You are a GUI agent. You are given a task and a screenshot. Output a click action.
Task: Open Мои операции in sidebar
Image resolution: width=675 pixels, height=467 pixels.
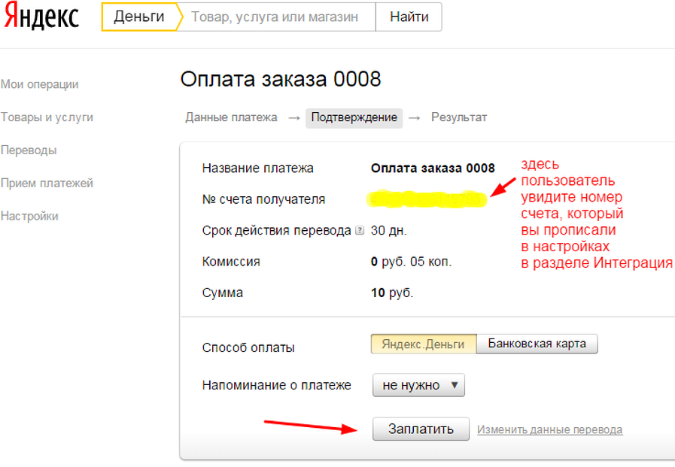tap(39, 84)
